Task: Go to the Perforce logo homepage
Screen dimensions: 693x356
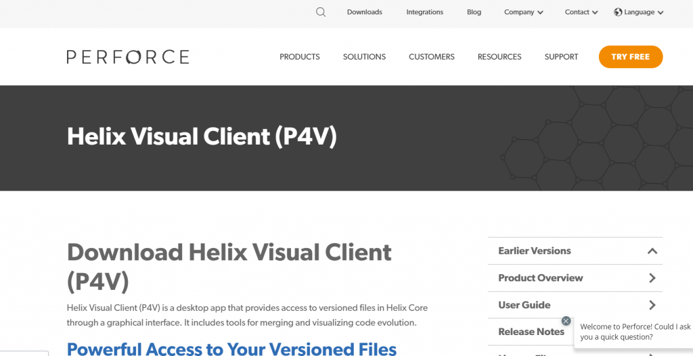Action: (128, 57)
